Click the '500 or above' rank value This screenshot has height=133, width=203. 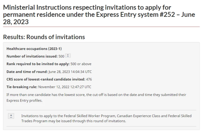[x=81, y=64]
